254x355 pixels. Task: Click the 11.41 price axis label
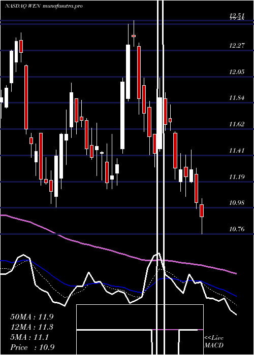coord(237,150)
